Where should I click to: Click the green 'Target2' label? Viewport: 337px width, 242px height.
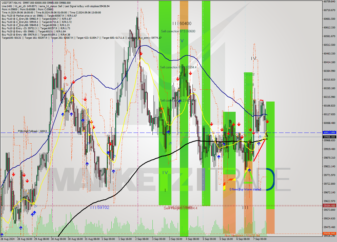pyautogui.click(x=249, y=74)
